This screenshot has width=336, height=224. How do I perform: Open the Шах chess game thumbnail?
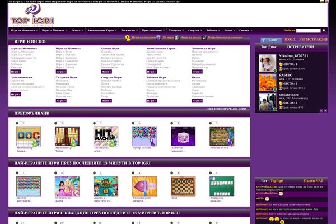[183, 186]
